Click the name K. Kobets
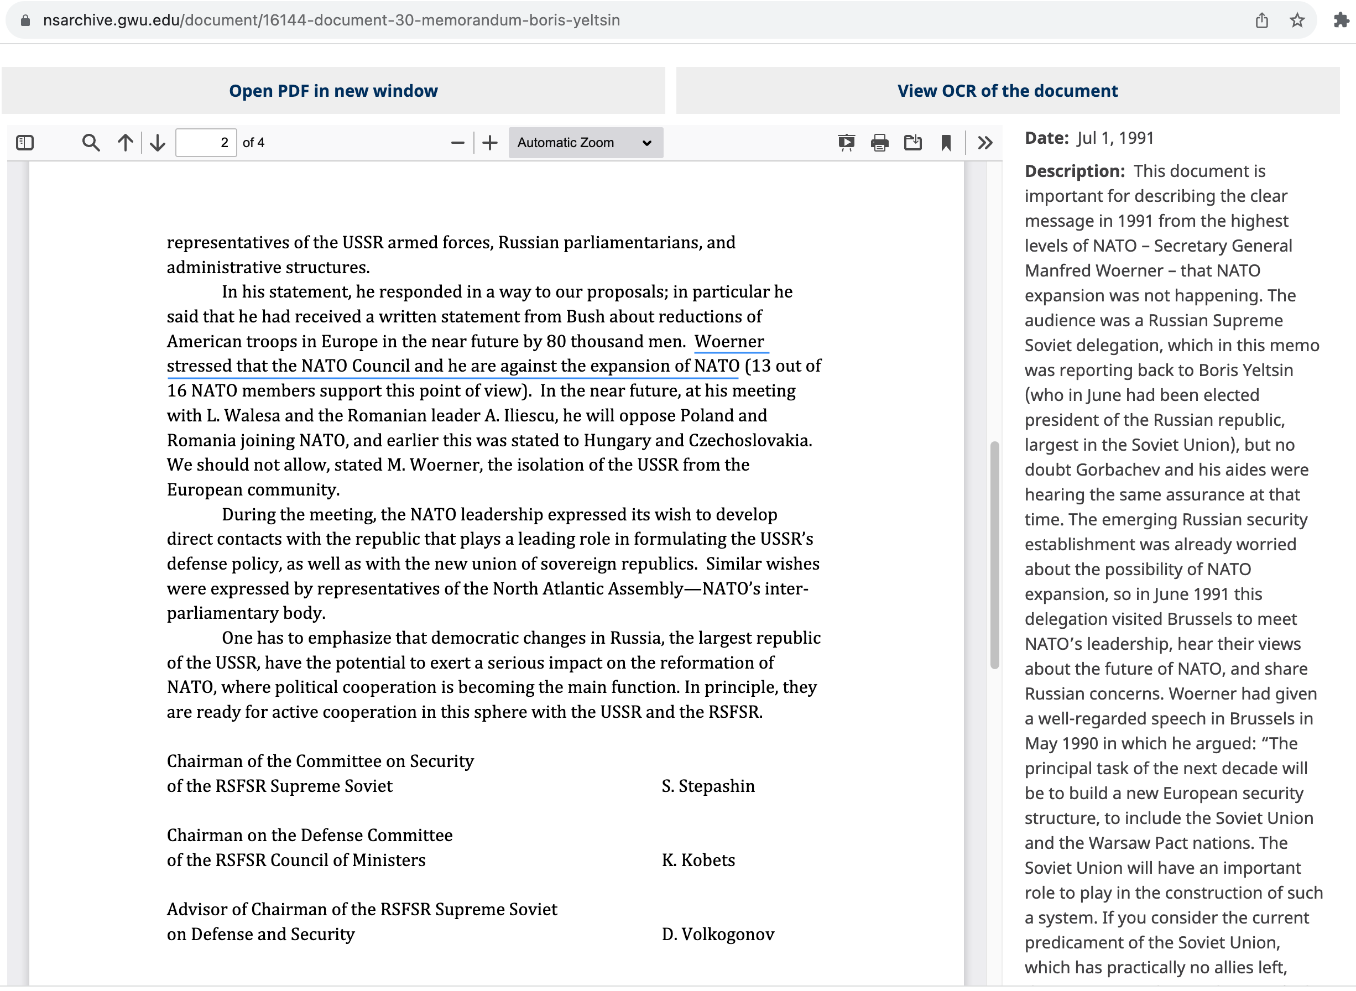This screenshot has width=1356, height=991. click(x=698, y=860)
